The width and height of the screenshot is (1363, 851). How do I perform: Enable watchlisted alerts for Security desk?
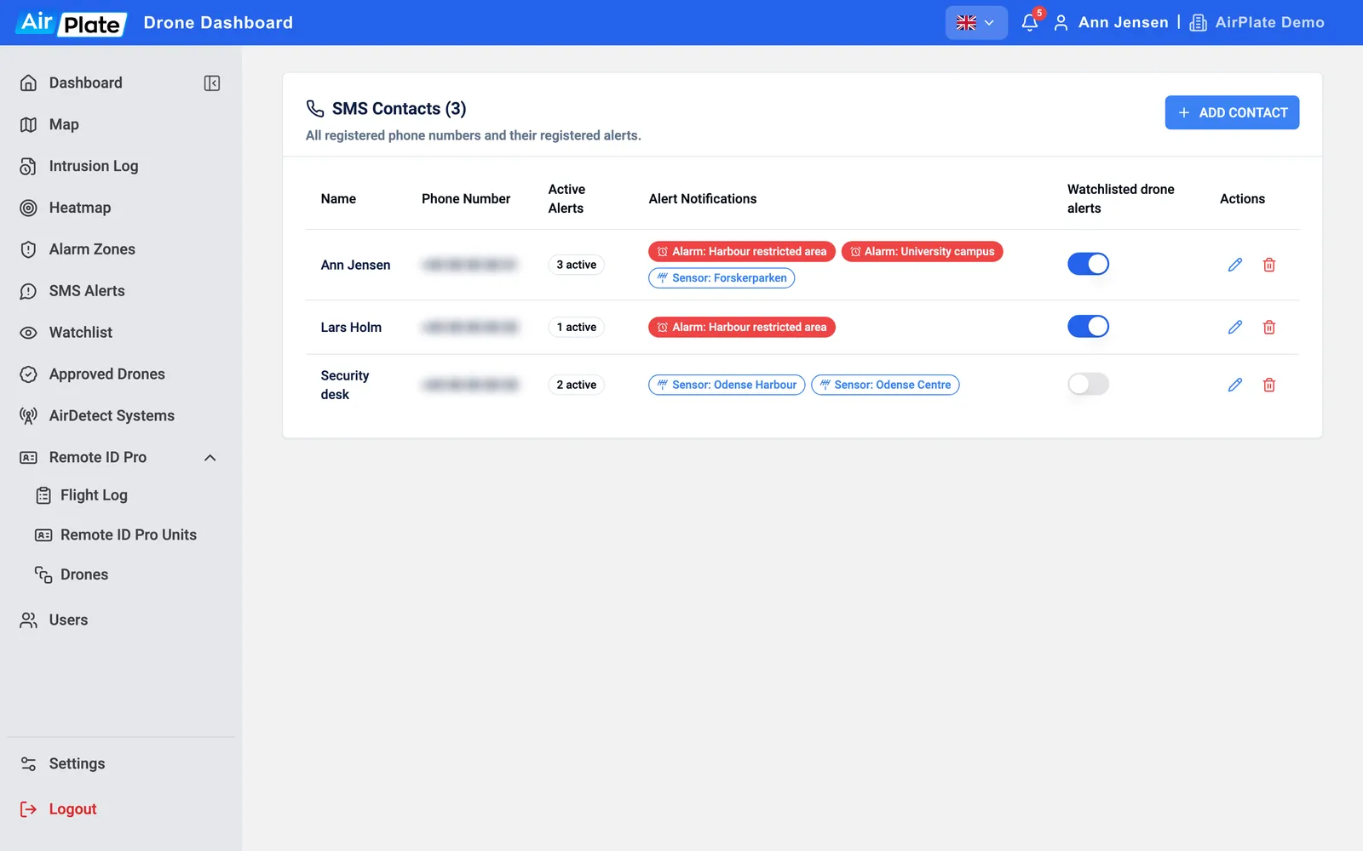tap(1088, 384)
